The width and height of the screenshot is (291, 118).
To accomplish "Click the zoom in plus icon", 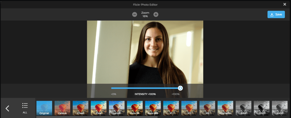I will [x=156, y=14].
